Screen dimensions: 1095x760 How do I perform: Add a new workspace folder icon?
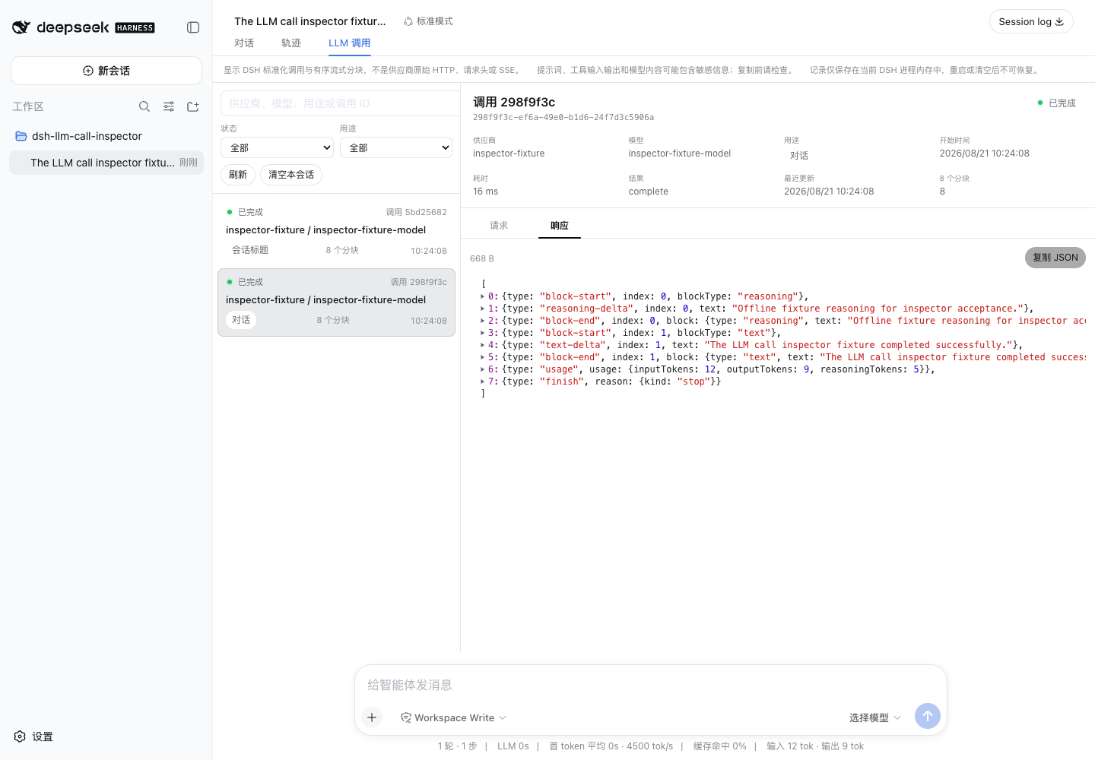[x=193, y=106]
